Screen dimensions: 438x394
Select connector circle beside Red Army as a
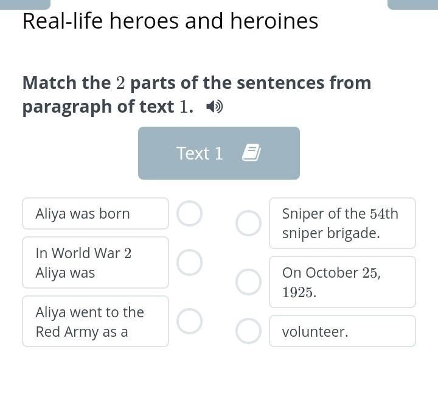tap(189, 322)
